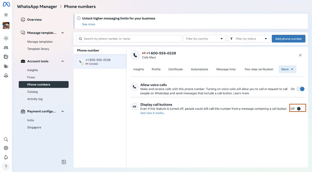Open the integrations nodes icon in left rail
This screenshot has width=312, height=172.
click(6, 76)
